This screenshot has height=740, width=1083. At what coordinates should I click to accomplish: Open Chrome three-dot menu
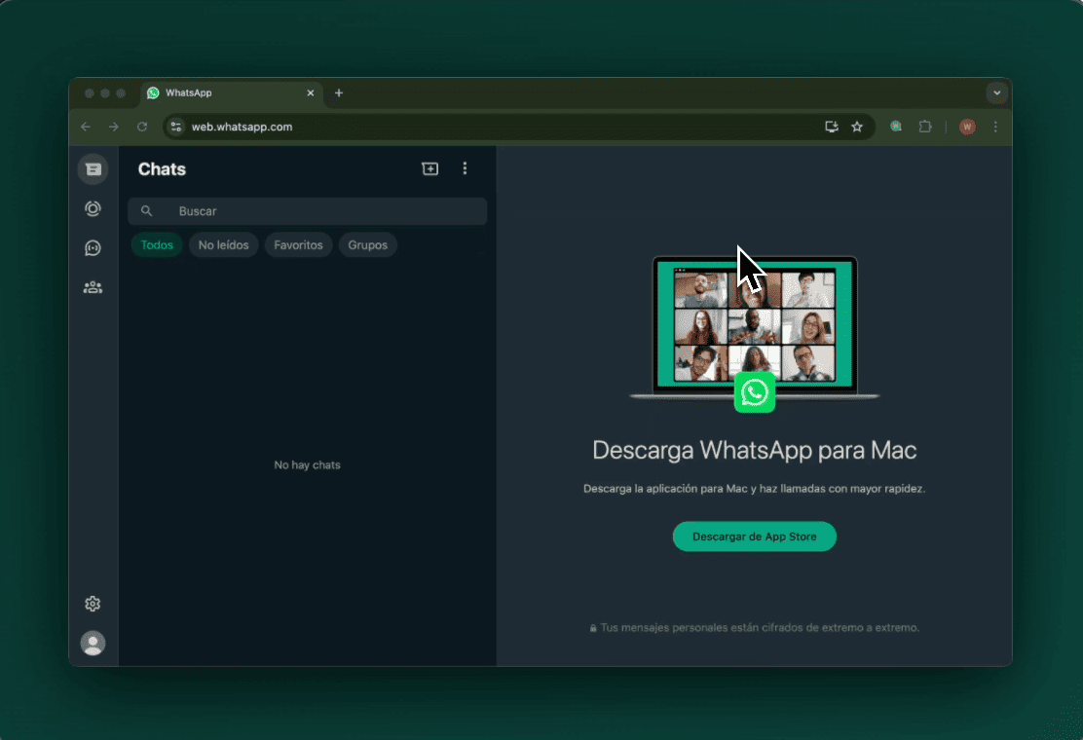995,127
